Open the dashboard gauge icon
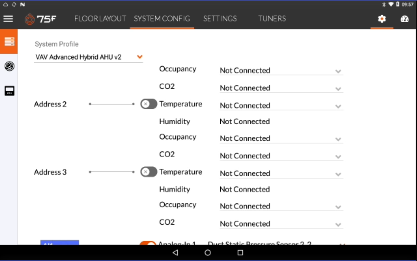 404,19
